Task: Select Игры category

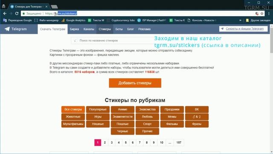Action: click(x=98, y=117)
